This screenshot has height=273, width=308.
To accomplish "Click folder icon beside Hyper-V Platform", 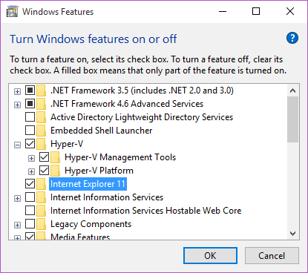I will [x=55, y=171].
